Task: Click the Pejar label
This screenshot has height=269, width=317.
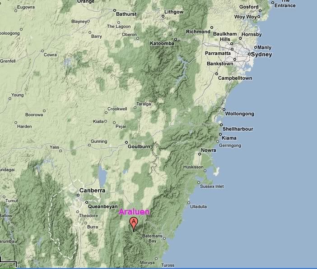Action: [121, 127]
